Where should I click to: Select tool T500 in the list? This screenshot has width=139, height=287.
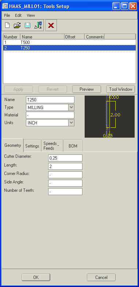pos(69,42)
